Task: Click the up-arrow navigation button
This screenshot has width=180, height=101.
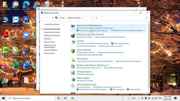Action: coord(53,18)
